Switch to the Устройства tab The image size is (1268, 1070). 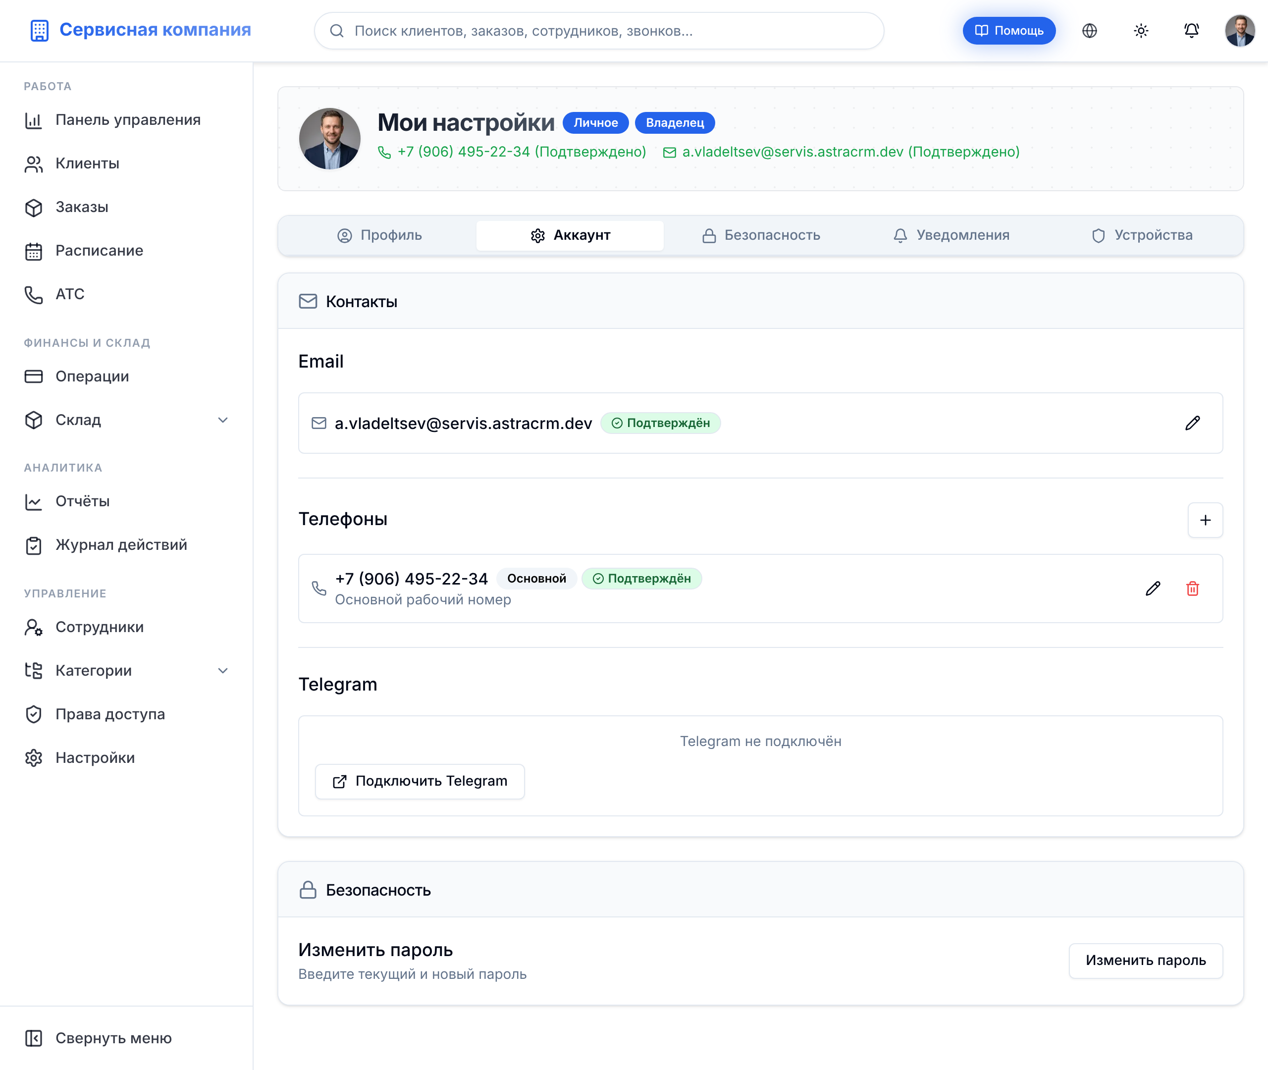pyautogui.click(x=1141, y=235)
